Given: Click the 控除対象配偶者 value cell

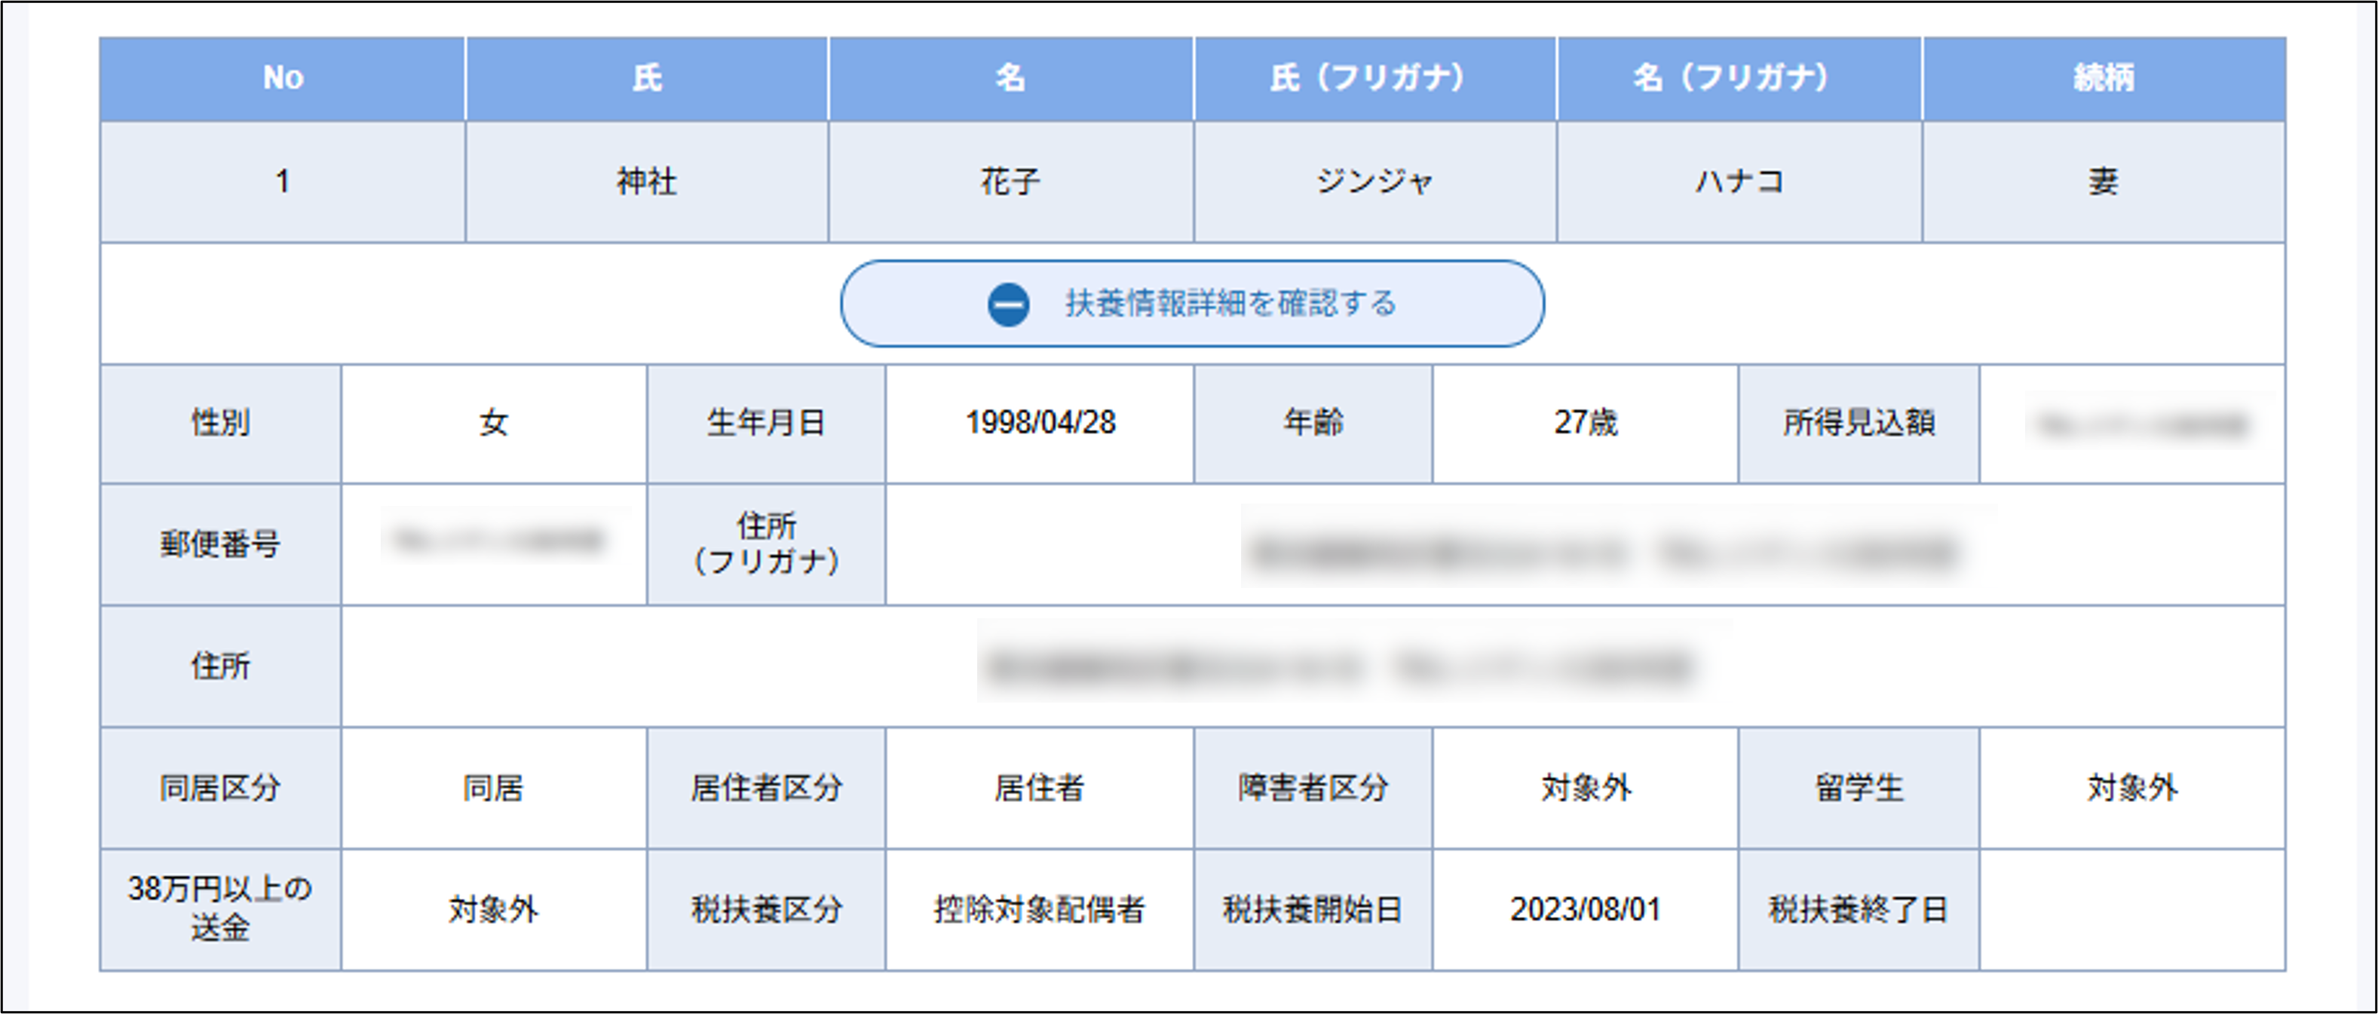Looking at the screenshot, I should [x=1040, y=910].
